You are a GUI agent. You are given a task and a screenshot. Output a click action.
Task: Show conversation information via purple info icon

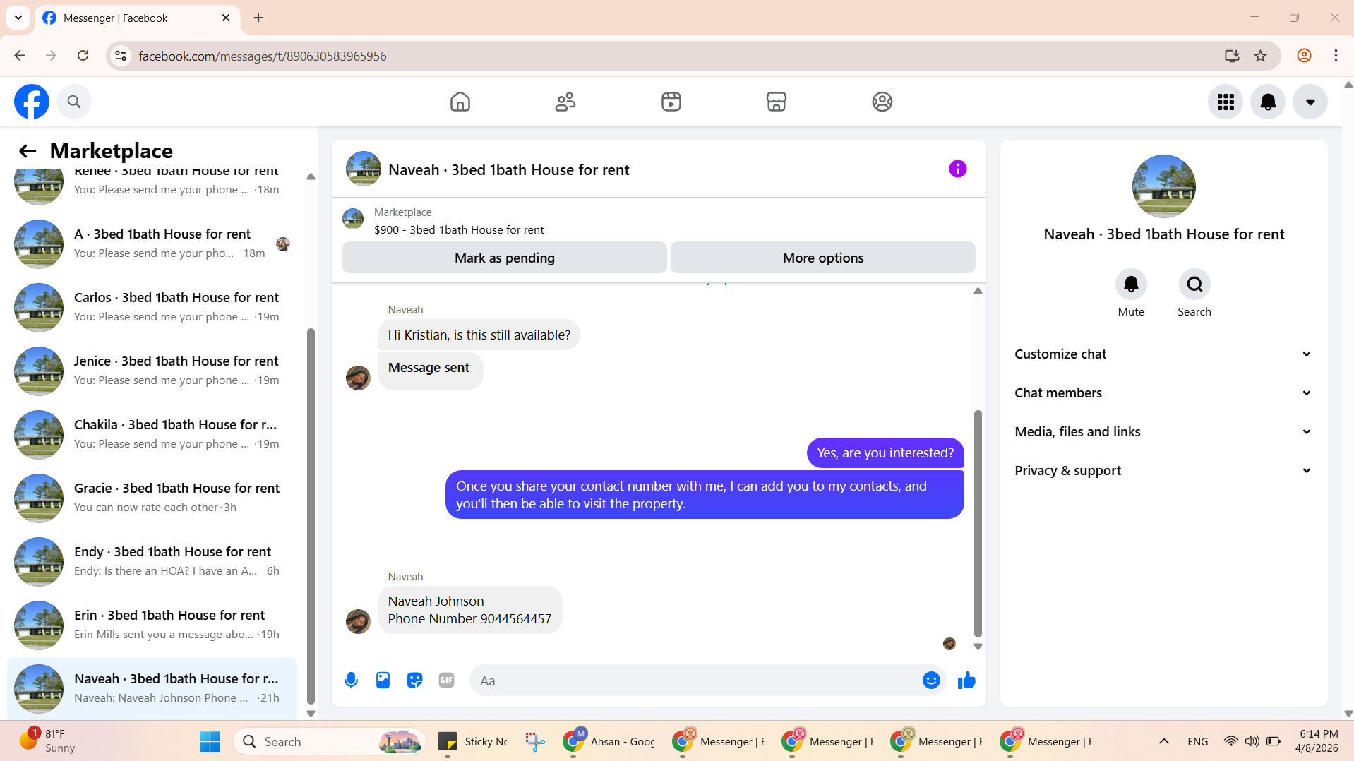point(957,169)
